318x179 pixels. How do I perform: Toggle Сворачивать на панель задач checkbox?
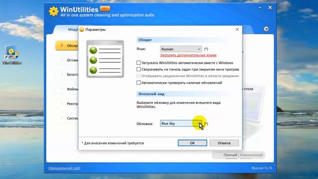139,69
